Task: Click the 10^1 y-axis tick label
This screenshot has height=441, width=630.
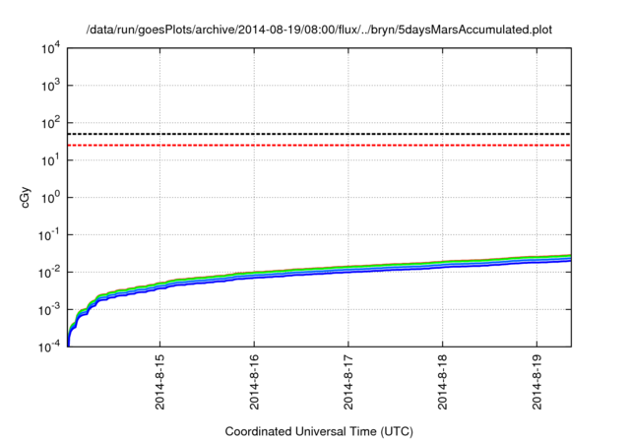Action: click(51, 159)
